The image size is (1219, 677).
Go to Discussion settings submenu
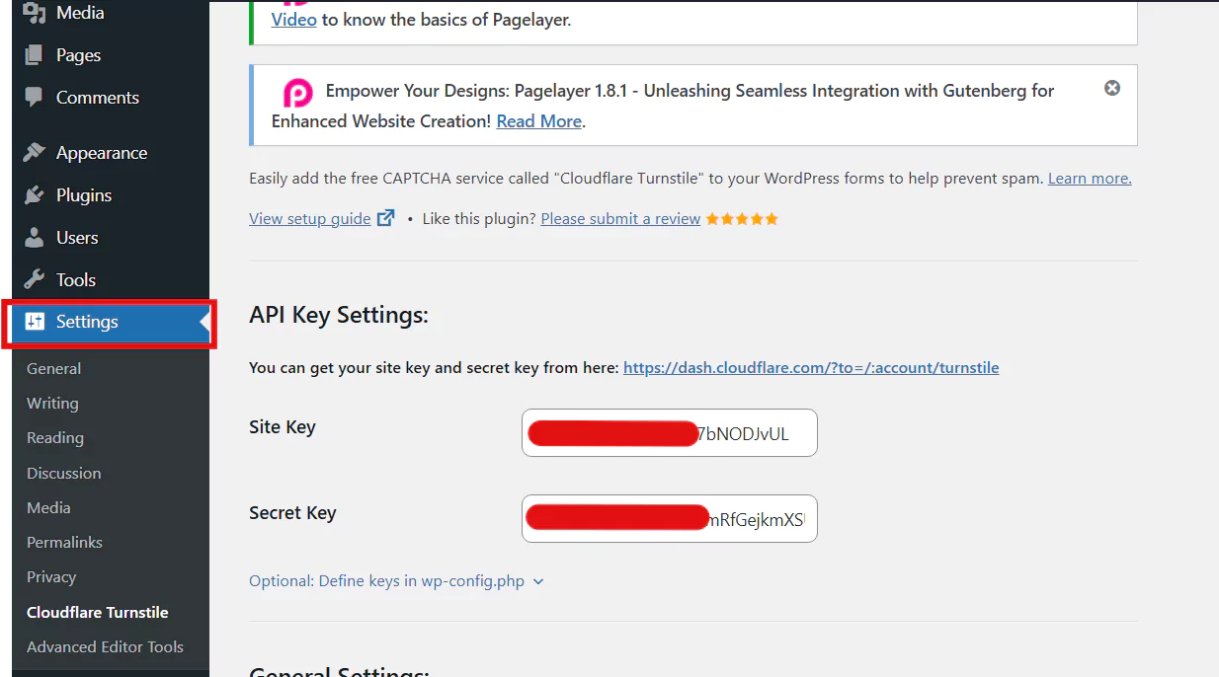pos(64,473)
